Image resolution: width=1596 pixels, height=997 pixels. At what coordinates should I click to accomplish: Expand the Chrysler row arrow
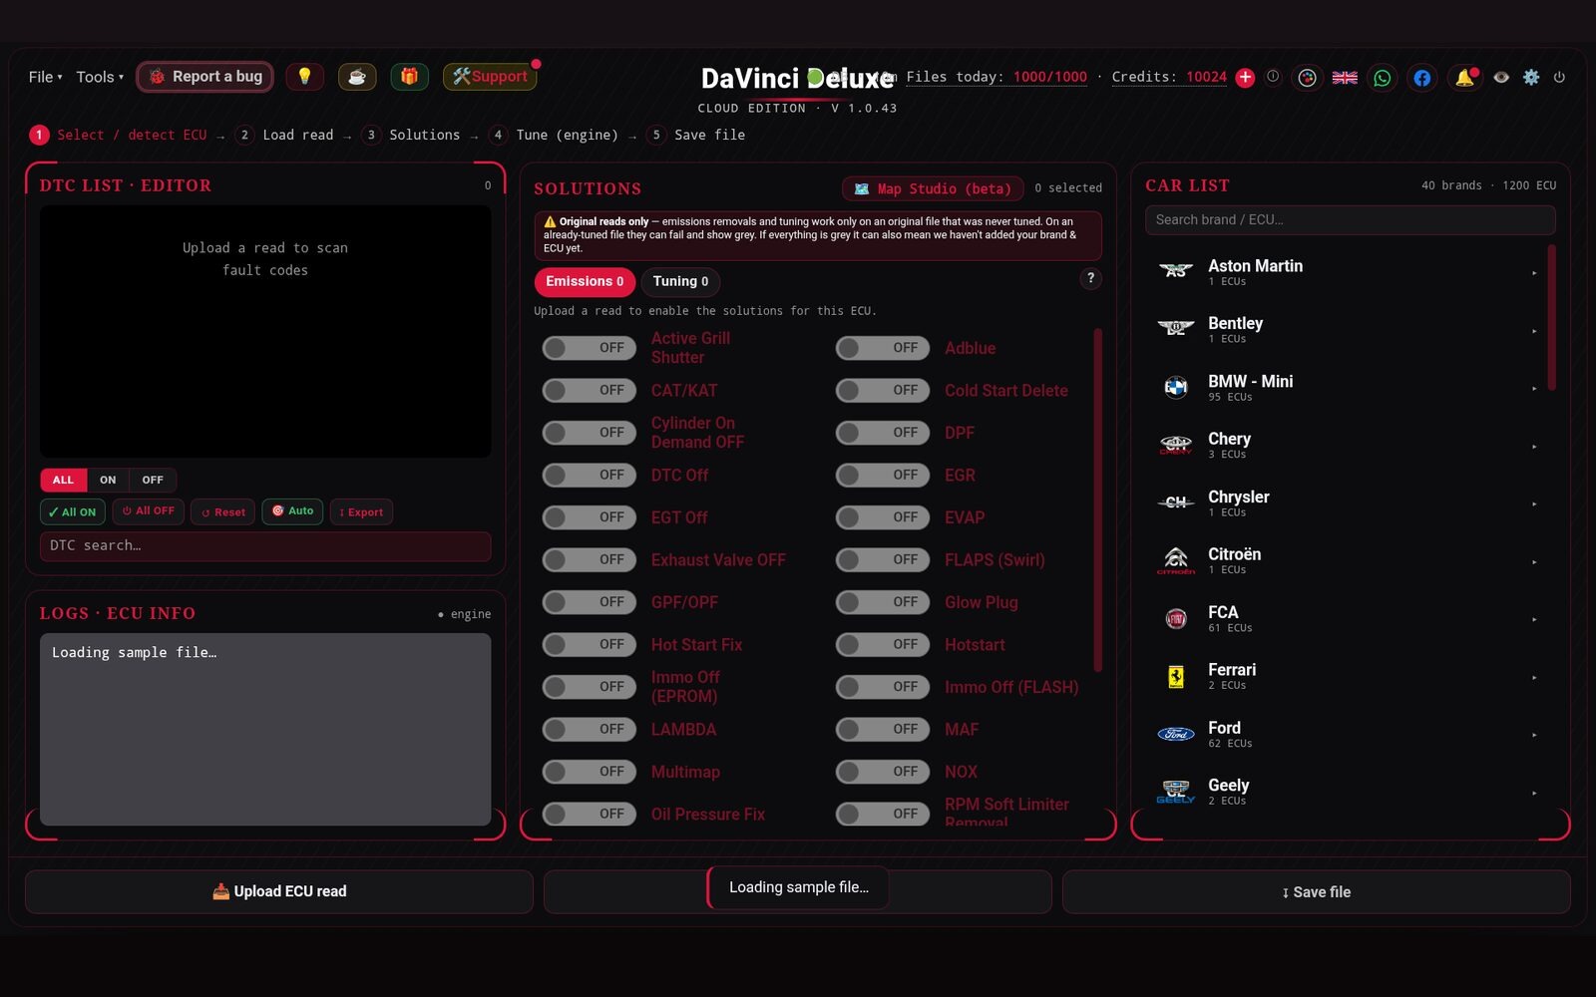pyautogui.click(x=1534, y=503)
